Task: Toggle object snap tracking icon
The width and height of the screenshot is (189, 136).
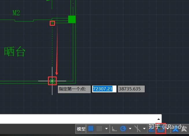Action: (x=151, y=129)
